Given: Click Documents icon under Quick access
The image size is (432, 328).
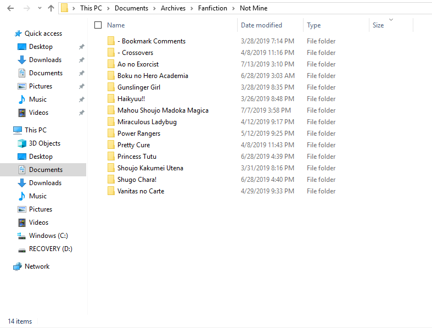Looking at the screenshot, I should point(22,73).
